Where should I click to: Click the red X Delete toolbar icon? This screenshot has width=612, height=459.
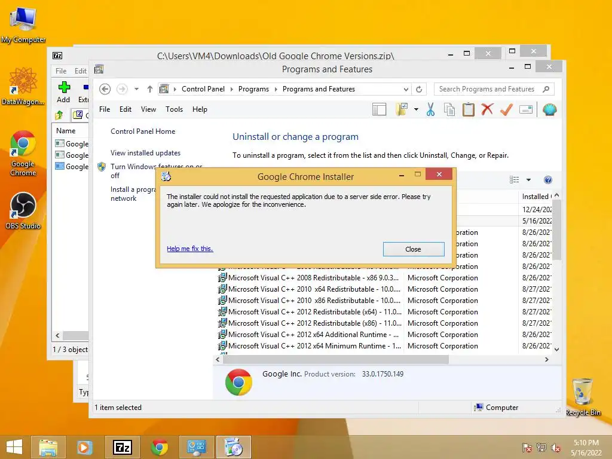pos(487,110)
